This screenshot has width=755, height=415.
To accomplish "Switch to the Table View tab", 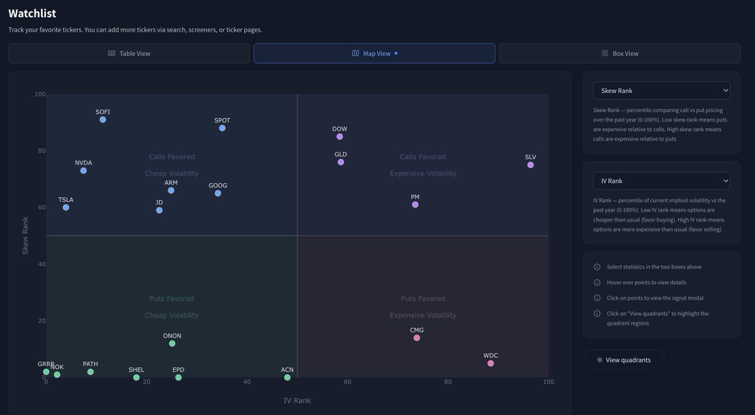I will click(129, 53).
